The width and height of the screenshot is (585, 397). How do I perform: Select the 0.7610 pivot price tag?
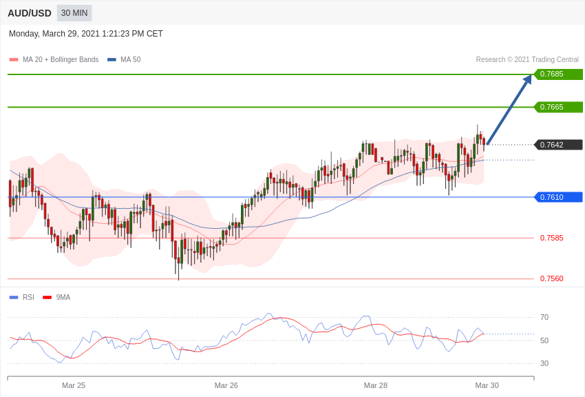point(559,197)
